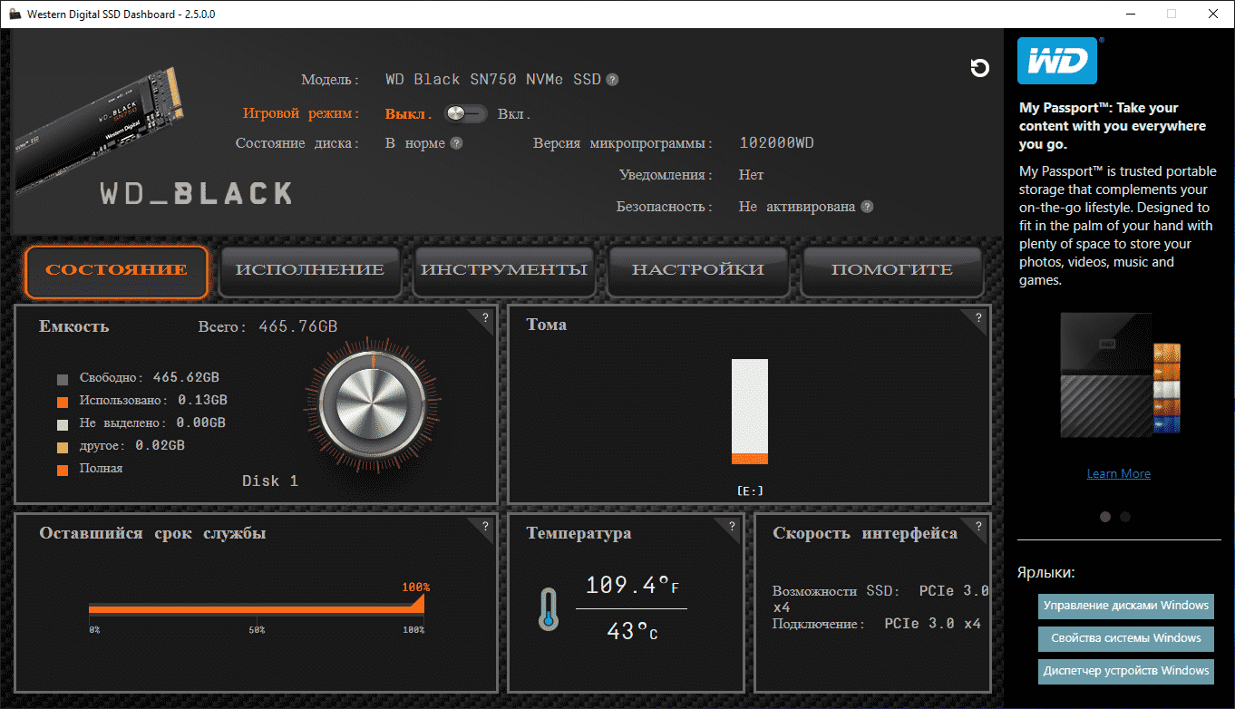Screen dimensions: 1235x709
Task: Open help for the Тома panel
Action: coord(978,318)
